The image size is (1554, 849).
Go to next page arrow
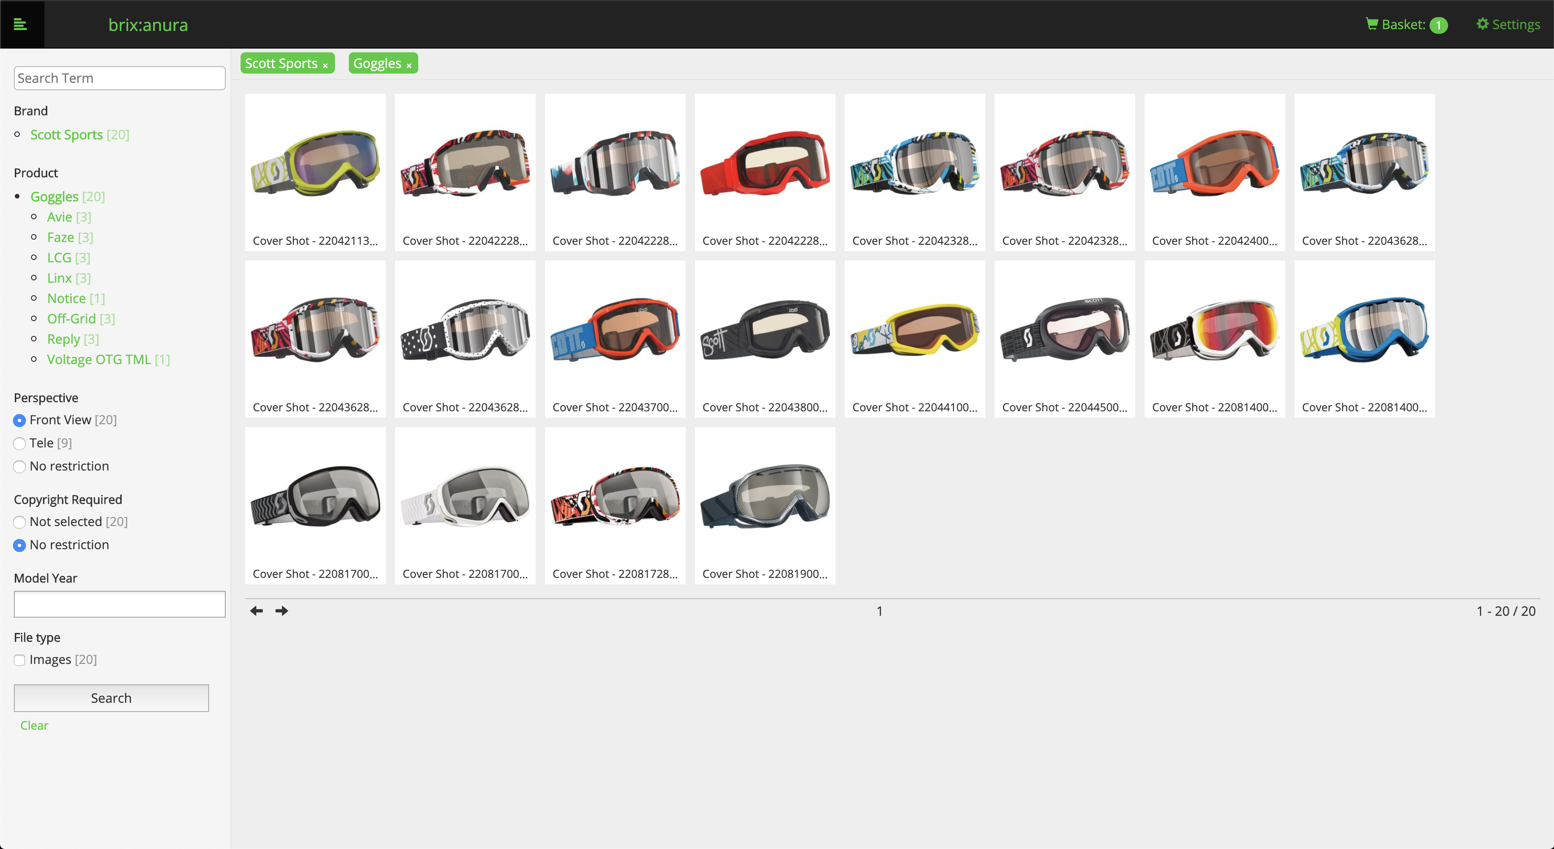tap(282, 611)
